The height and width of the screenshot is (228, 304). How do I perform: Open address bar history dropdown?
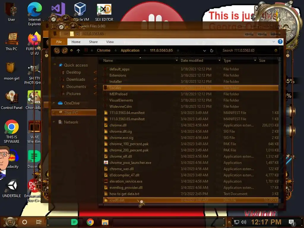[x=204, y=51]
